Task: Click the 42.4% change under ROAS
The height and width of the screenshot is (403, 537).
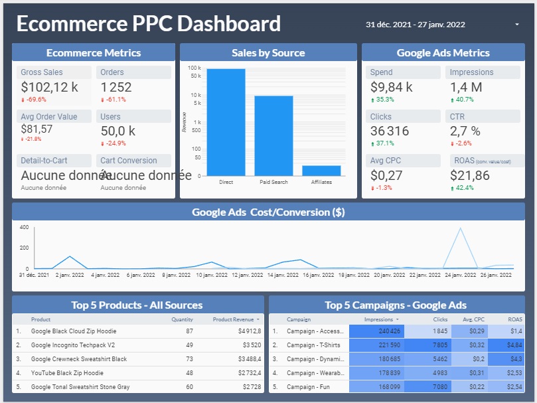Action: (462, 188)
